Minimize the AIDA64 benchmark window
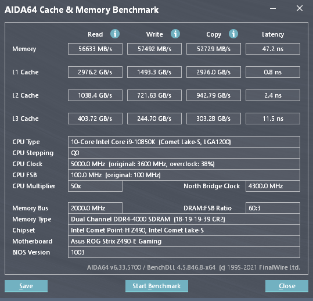Screen dimensions: 313x301 point(273,8)
